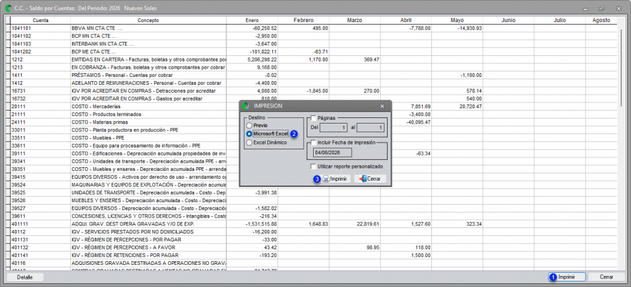Click the Marzo column header
The height and width of the screenshot is (287, 631).
pos(355,20)
